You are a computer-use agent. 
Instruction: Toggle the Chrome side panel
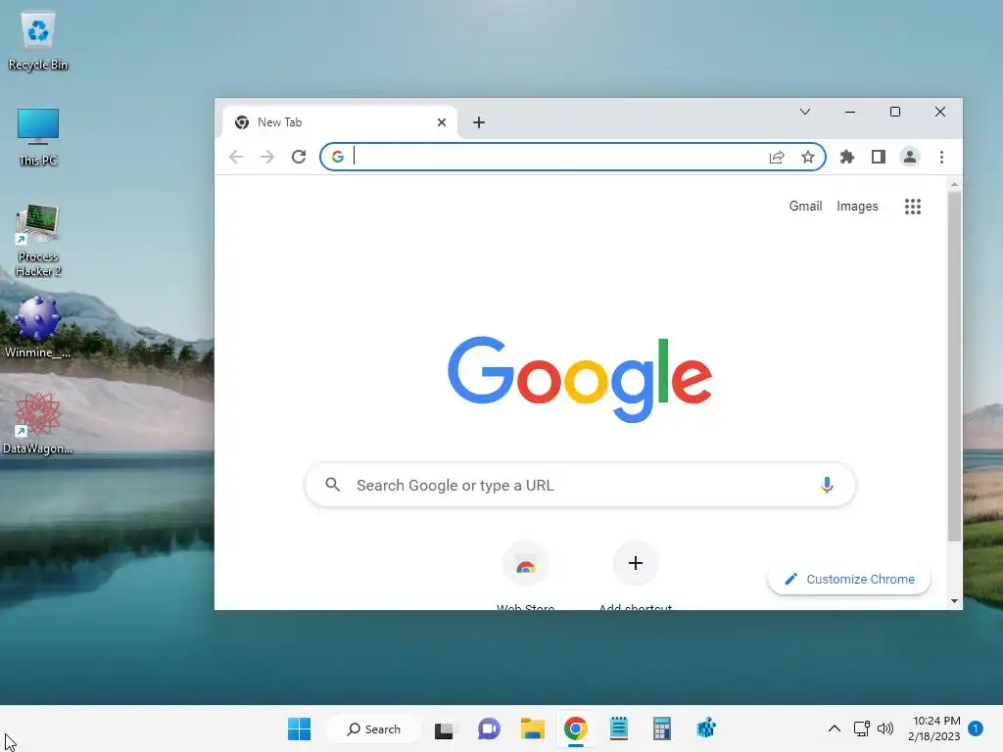879,157
